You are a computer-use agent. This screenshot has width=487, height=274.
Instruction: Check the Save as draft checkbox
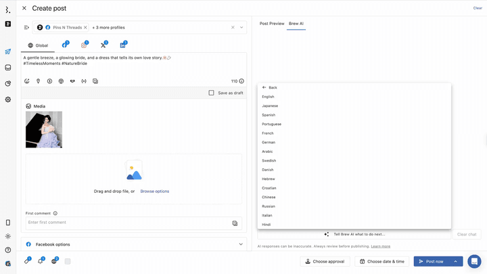coord(212,93)
